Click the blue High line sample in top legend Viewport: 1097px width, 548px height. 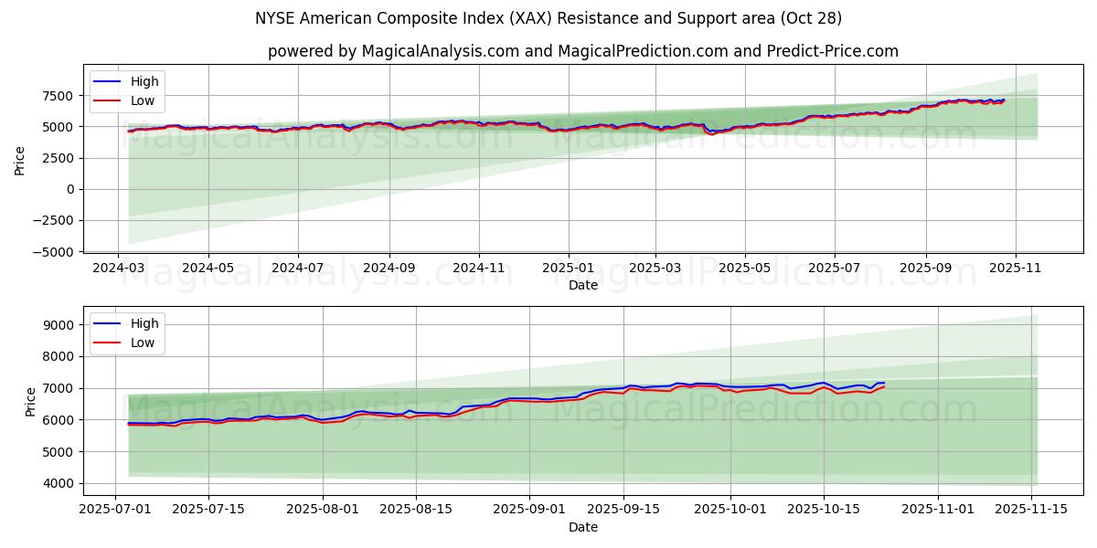(108, 81)
